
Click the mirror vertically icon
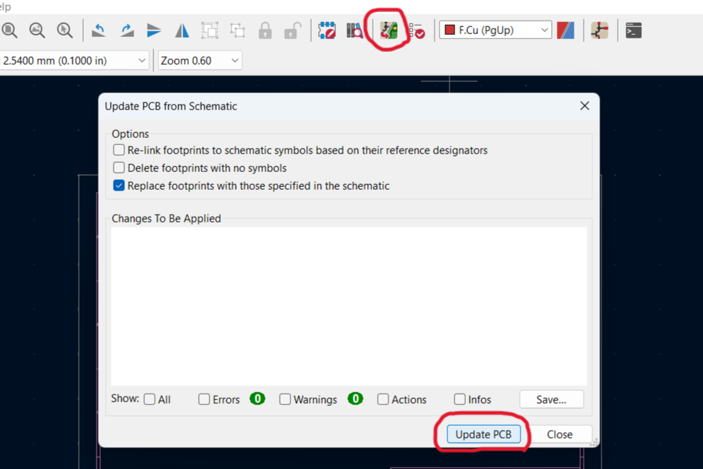click(154, 31)
